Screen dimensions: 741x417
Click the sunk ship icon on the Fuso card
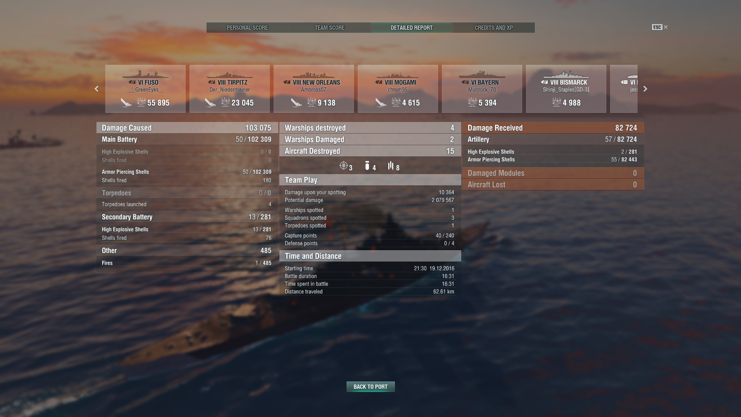126,102
